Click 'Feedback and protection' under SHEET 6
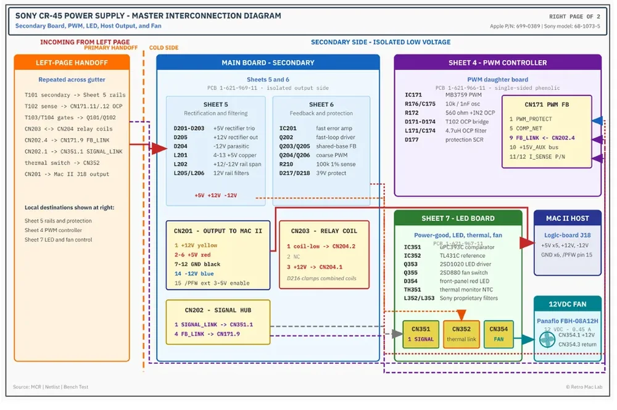 (x=321, y=113)
